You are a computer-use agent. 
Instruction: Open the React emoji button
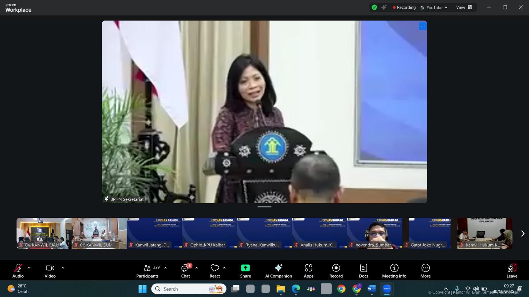click(x=215, y=271)
